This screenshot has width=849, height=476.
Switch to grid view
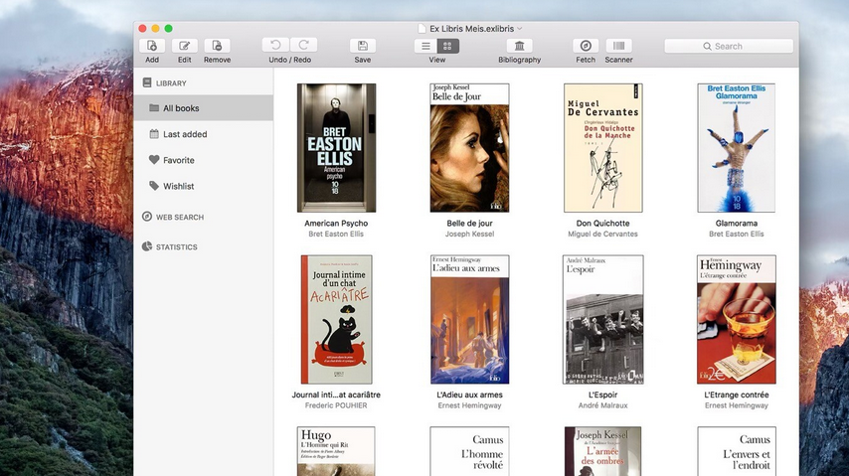click(x=447, y=46)
